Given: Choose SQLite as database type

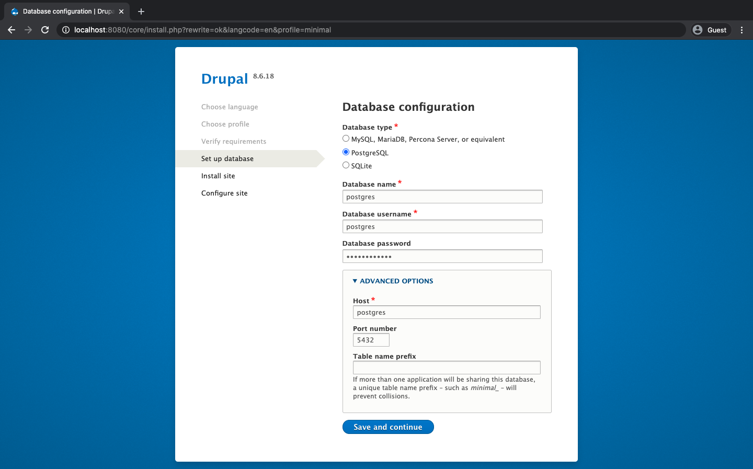Looking at the screenshot, I should tap(346, 165).
